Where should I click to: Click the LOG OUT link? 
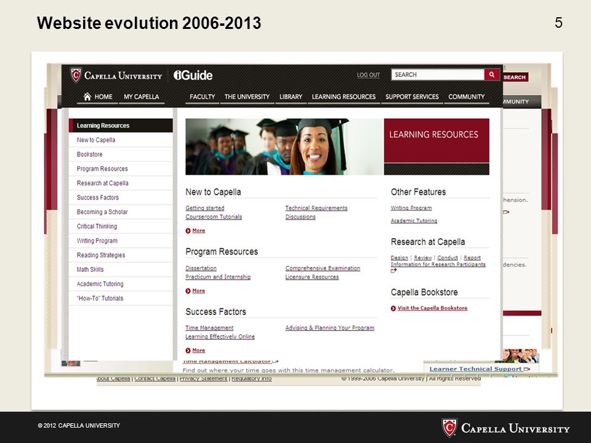(x=368, y=75)
